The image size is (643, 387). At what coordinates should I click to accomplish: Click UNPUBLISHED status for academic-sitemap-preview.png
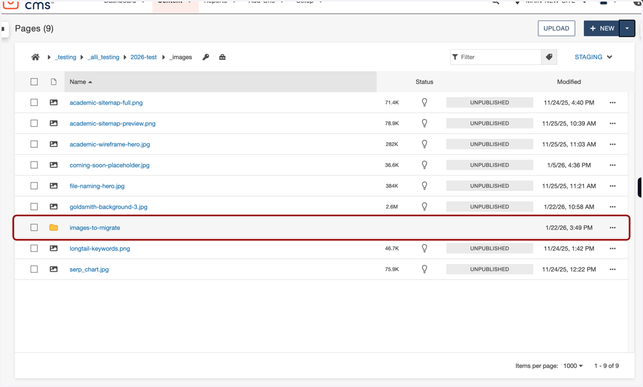(490, 123)
